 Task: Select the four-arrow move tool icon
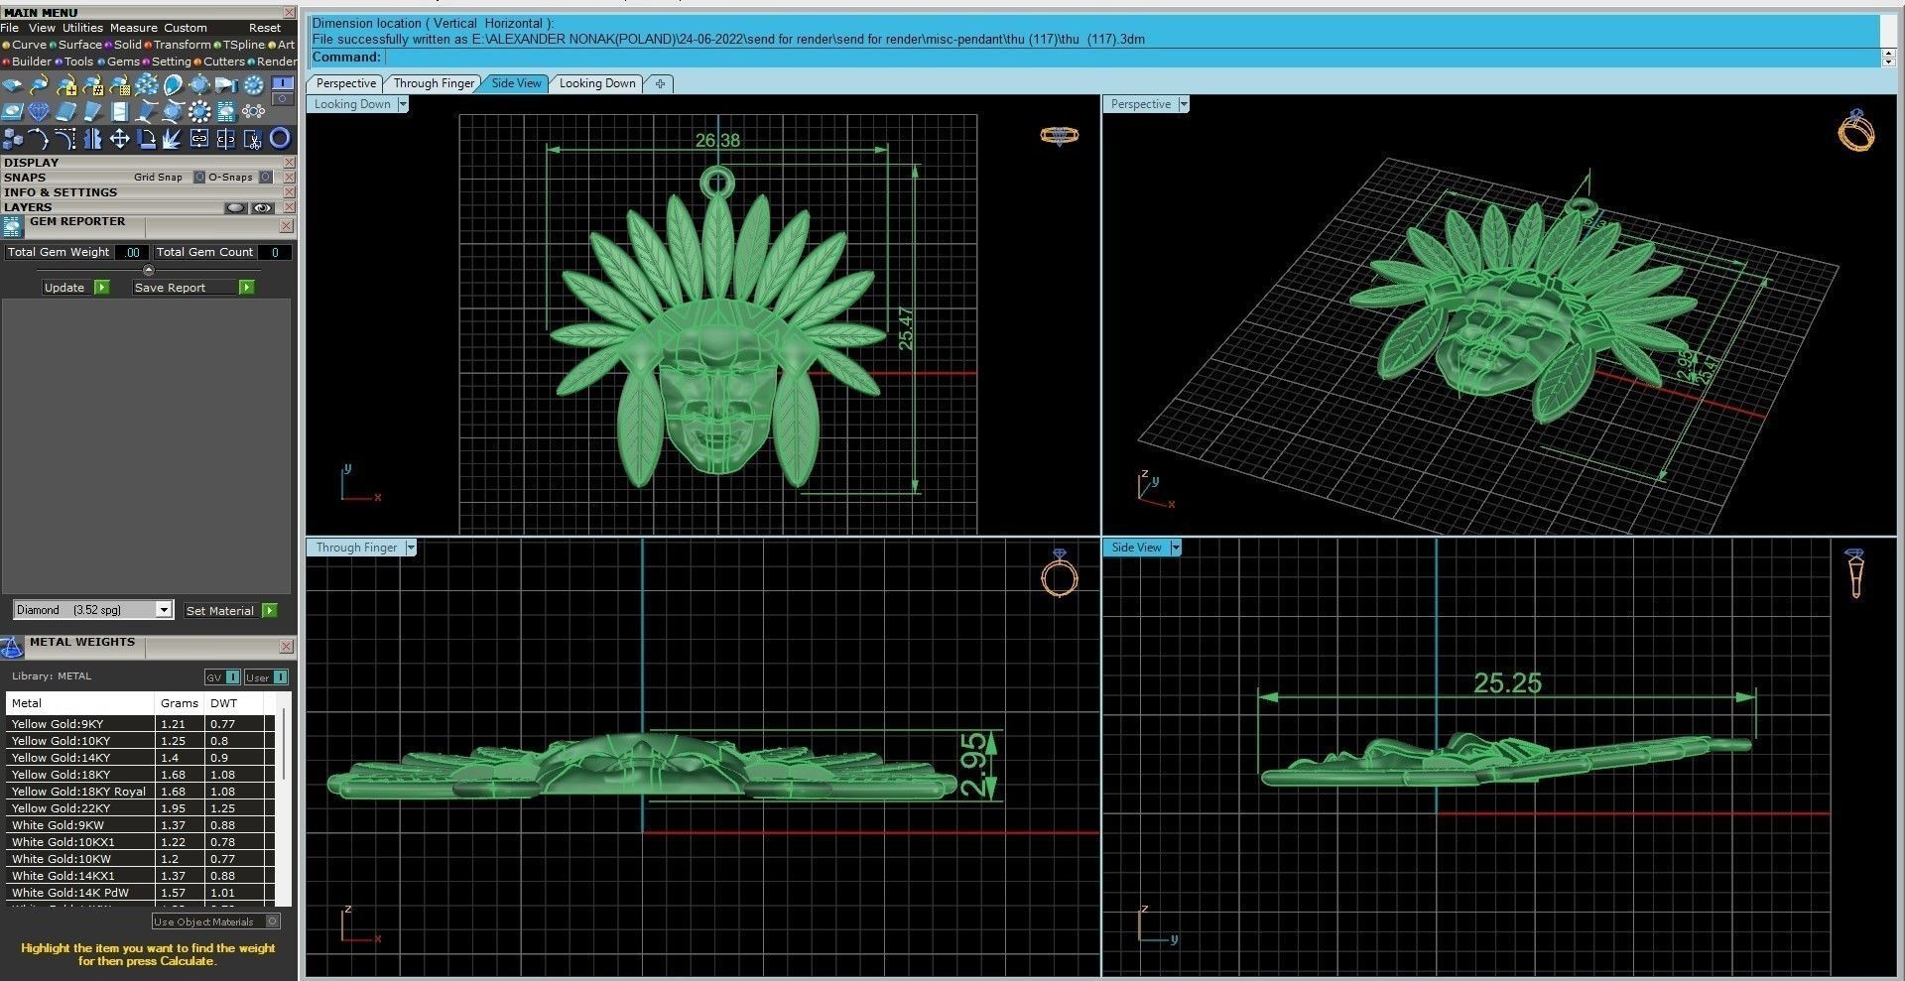pyautogui.click(x=120, y=139)
